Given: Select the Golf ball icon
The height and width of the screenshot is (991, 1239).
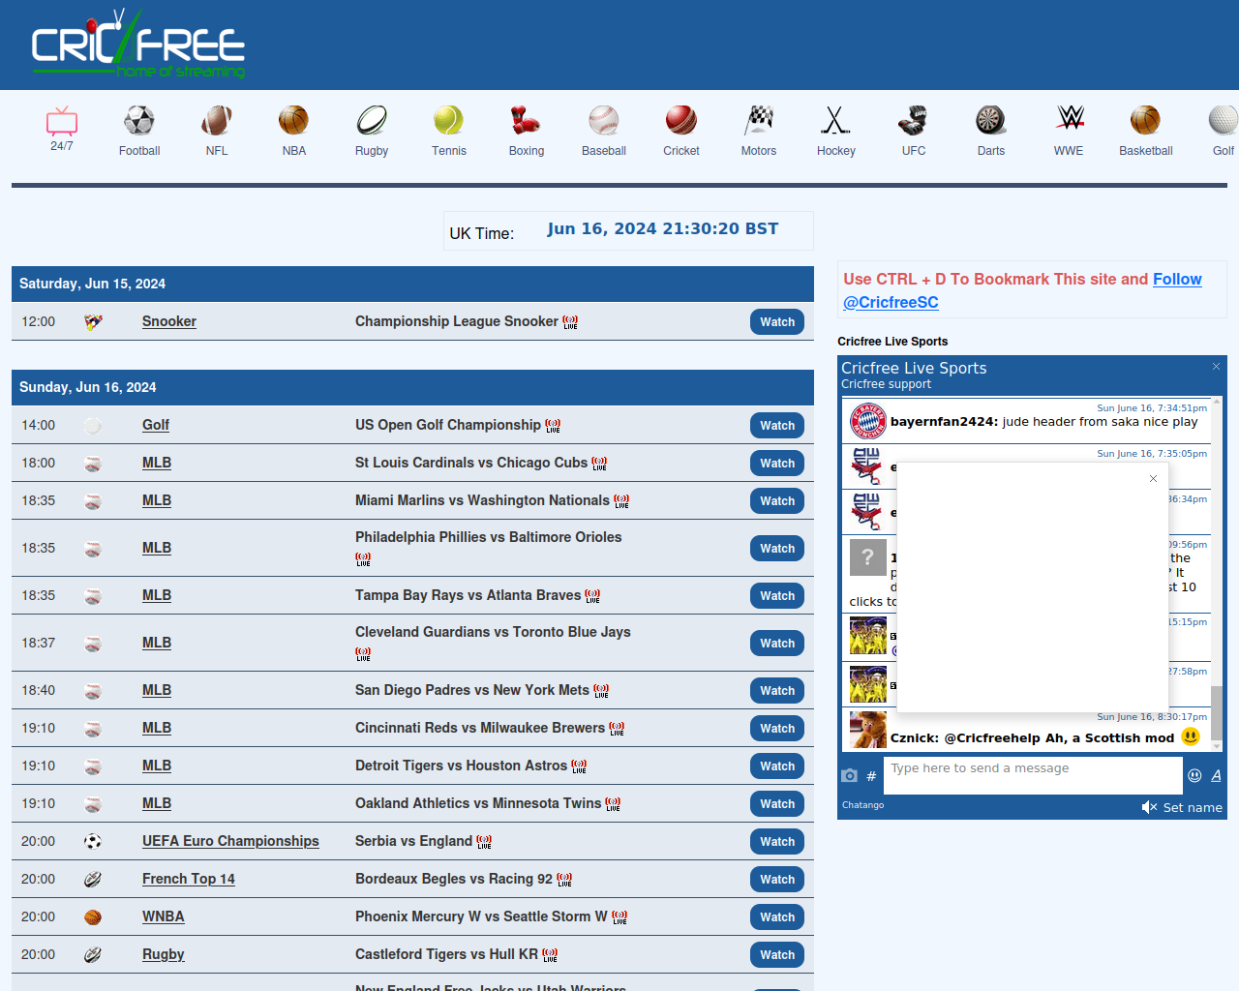Looking at the screenshot, I should pyautogui.click(x=1224, y=121).
